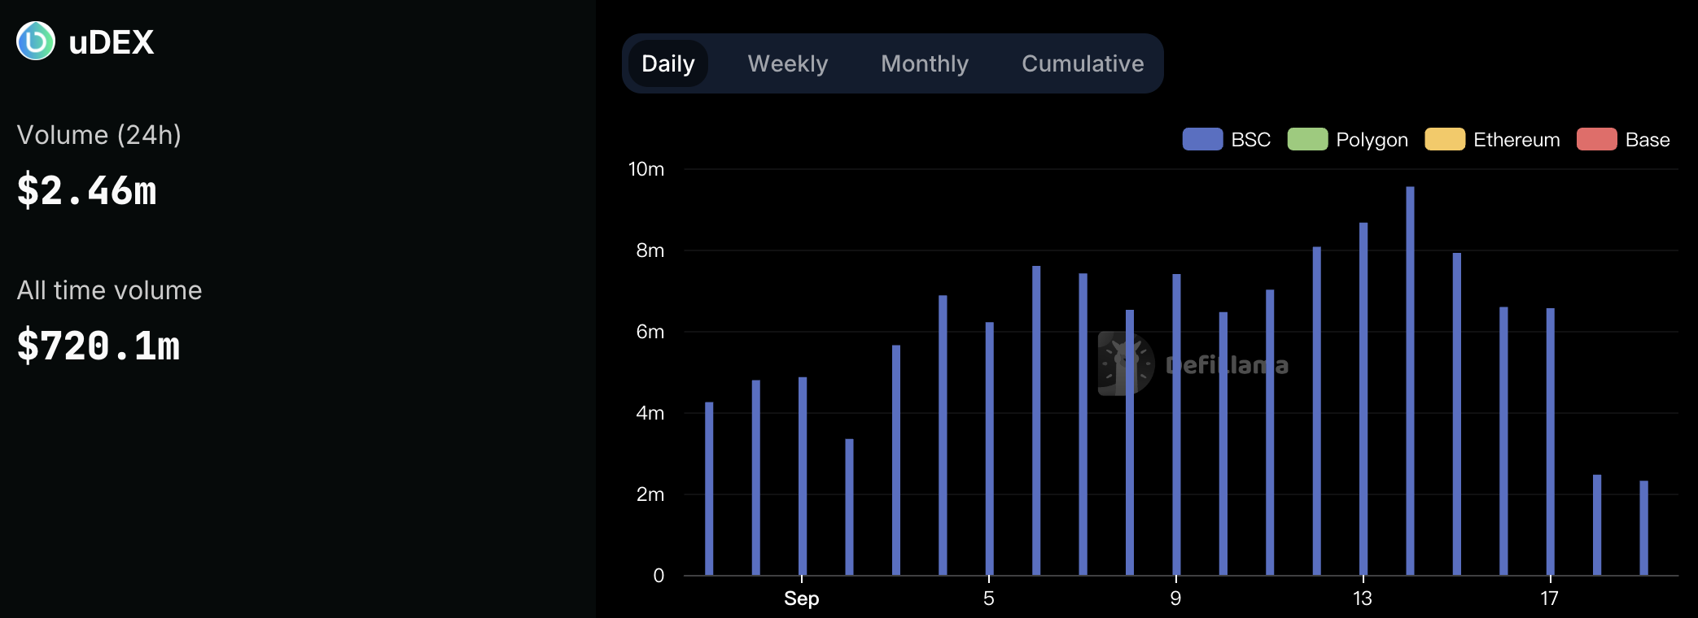Click the bar above Sep label
1698x618 pixels.
coord(803,476)
